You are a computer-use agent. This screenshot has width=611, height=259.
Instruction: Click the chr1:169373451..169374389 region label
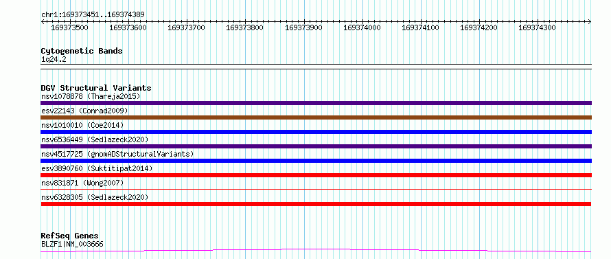tap(93, 14)
